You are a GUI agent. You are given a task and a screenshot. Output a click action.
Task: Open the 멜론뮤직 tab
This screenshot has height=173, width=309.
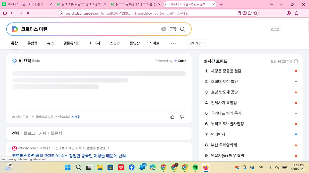pyautogui.click(x=72, y=43)
